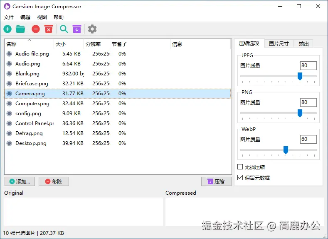Click the purple compress toolbar icon
This screenshot has height=239, width=328.
(x=77, y=29)
